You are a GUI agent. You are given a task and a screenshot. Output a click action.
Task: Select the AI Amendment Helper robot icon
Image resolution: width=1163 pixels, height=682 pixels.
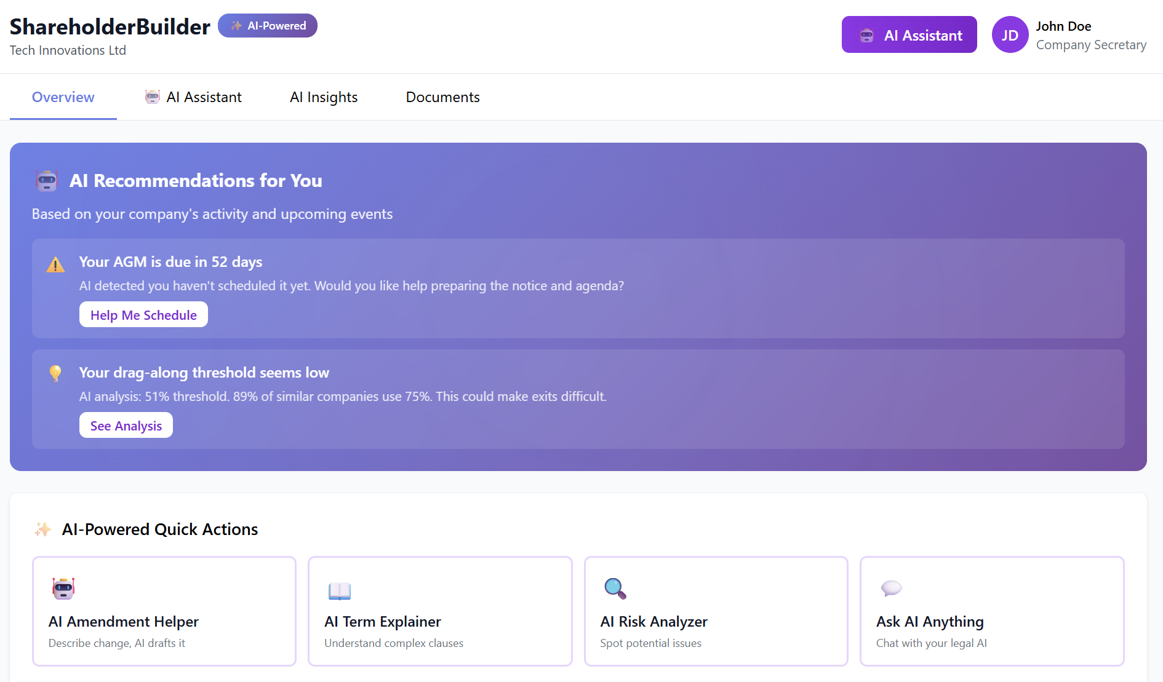pos(62,589)
